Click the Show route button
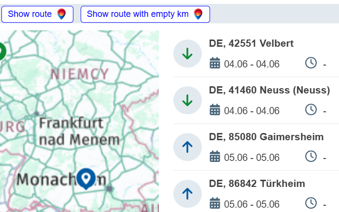The height and width of the screenshot is (212, 339). [x=37, y=14]
